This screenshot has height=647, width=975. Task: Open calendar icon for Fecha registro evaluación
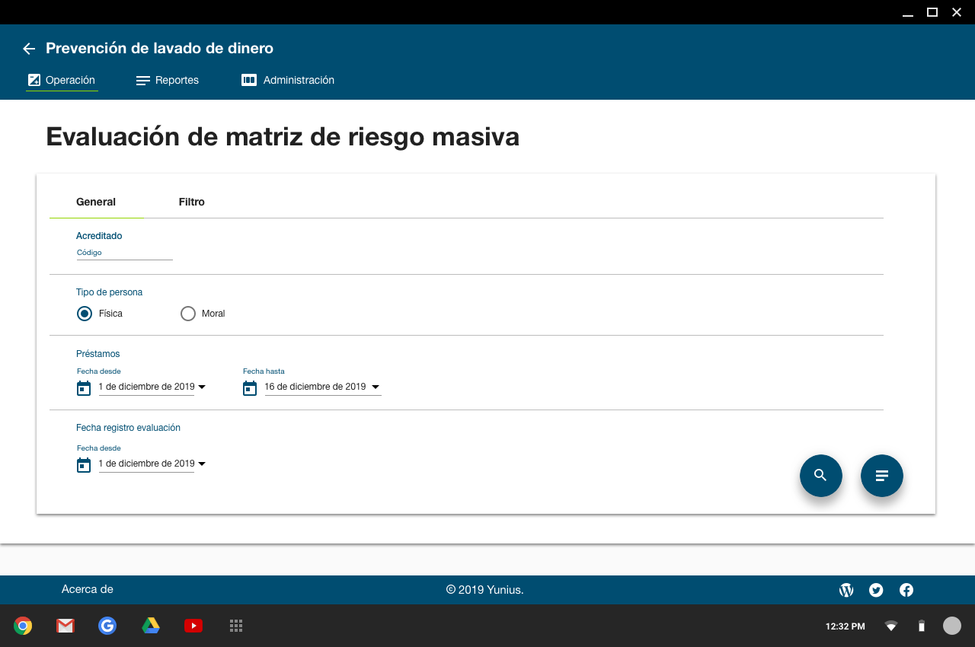click(84, 465)
